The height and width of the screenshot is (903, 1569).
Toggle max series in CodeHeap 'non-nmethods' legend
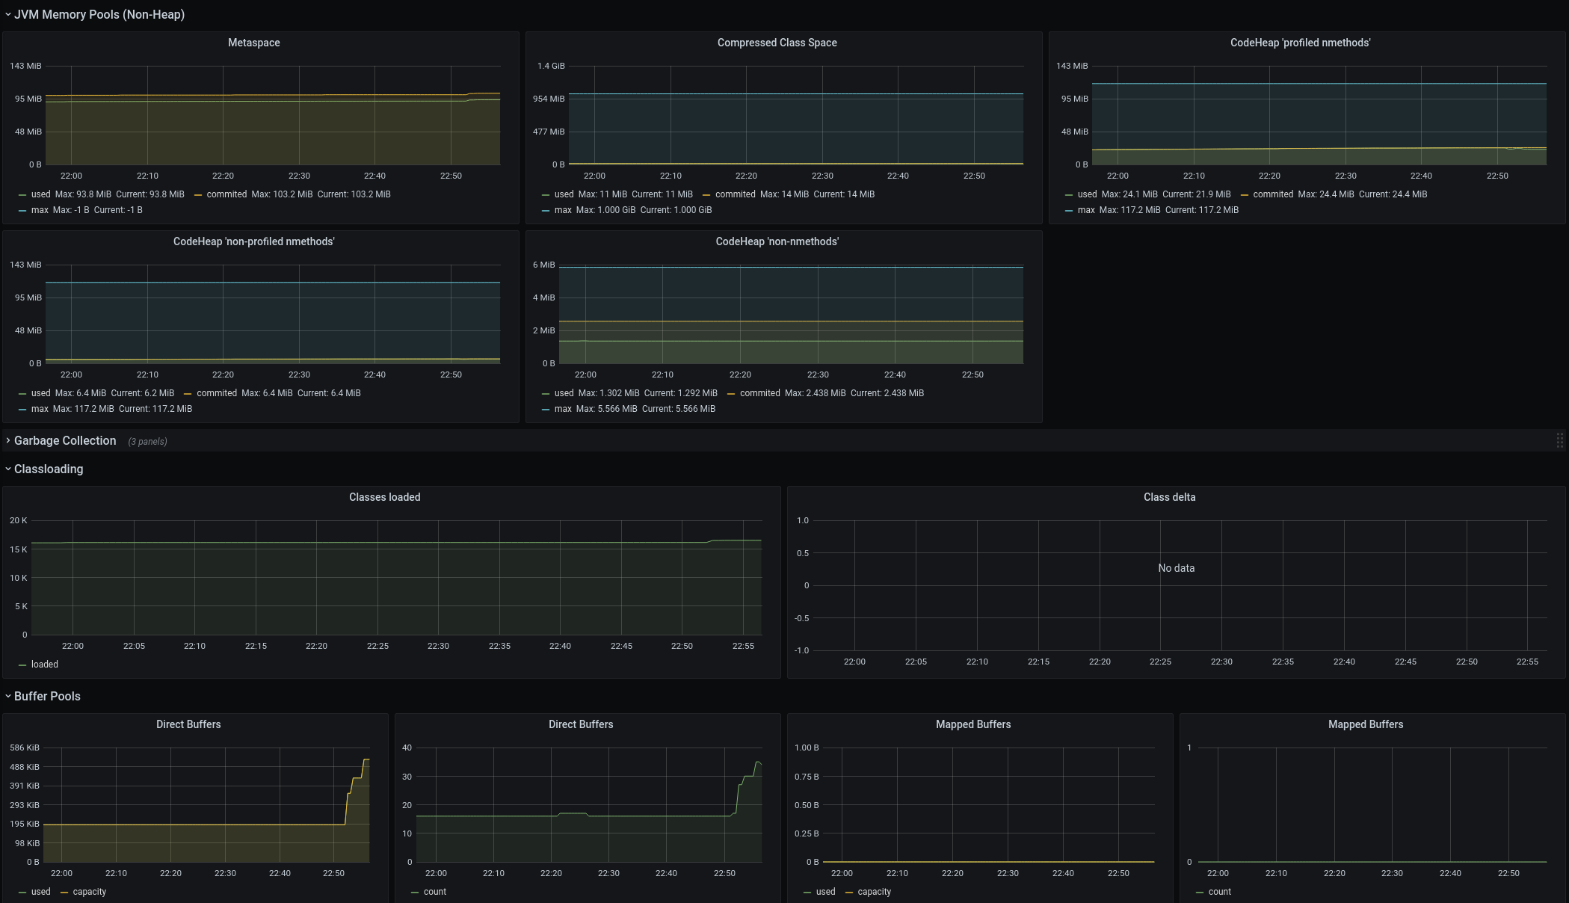click(561, 409)
